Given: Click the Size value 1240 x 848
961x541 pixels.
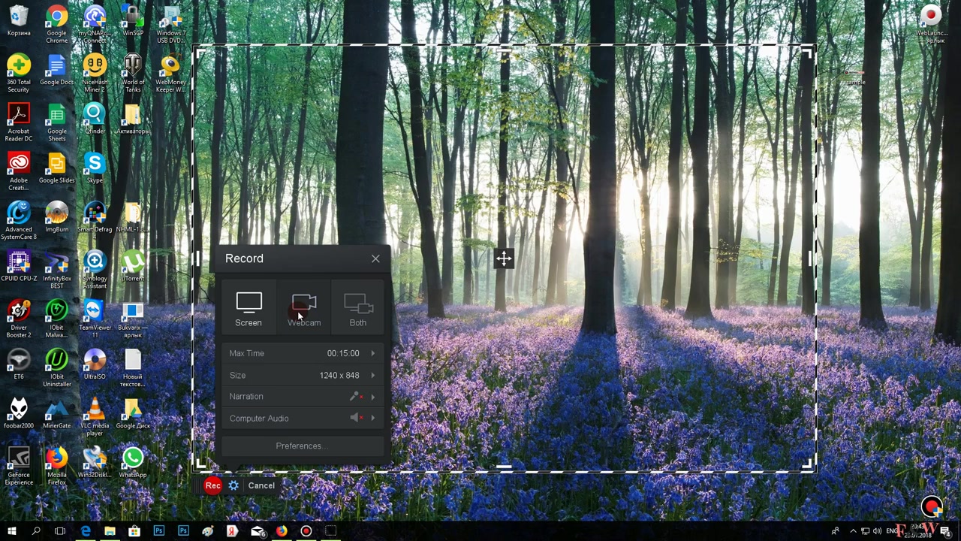Looking at the screenshot, I should [x=339, y=375].
